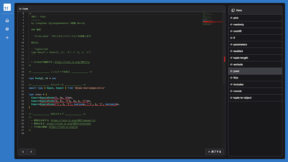Screen dimensions: 288x162
Task: Click the 'any' keyword on line 21
Action: (x=54, y=79)
